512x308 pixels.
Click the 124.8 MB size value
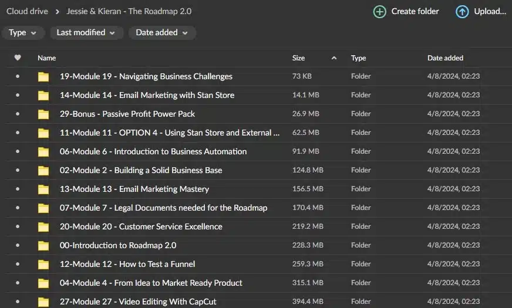(x=308, y=170)
